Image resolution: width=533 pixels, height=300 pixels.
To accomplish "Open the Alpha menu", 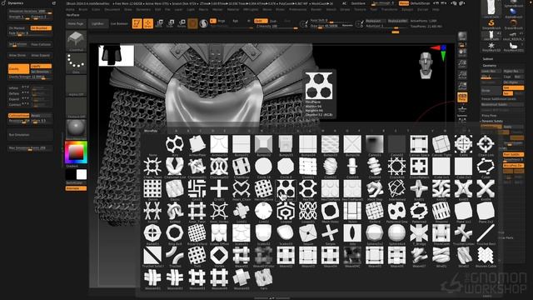I will click(x=70, y=9).
